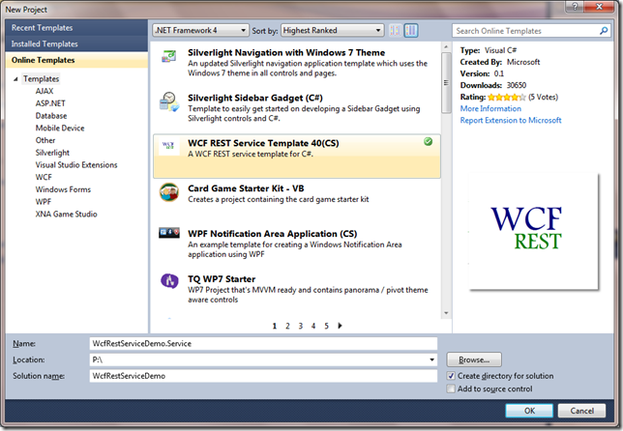Go to next page of templates arrow
The width and height of the screenshot is (623, 431).
click(x=340, y=326)
